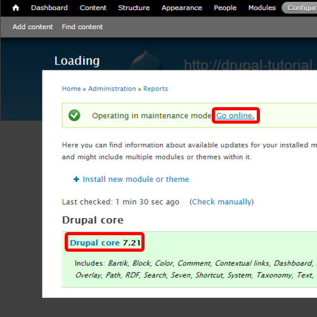This screenshot has height=317, width=317.
Task: Select the highlighted Configuration menu item
Action: click(300, 8)
